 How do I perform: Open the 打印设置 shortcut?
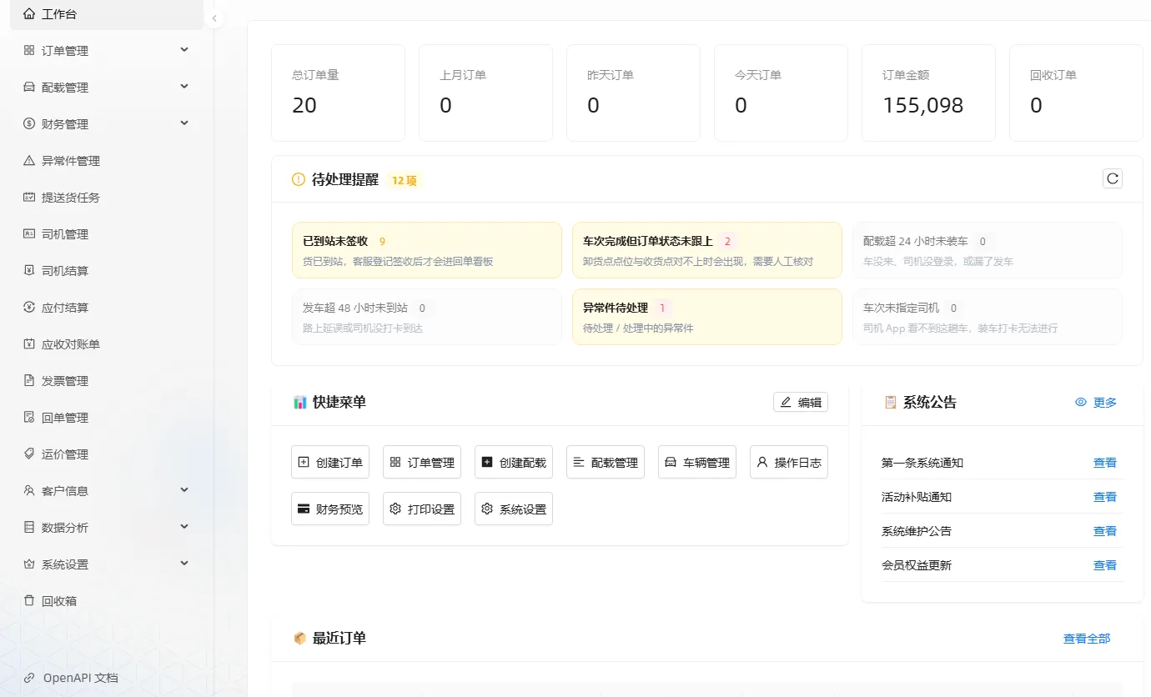pos(422,509)
